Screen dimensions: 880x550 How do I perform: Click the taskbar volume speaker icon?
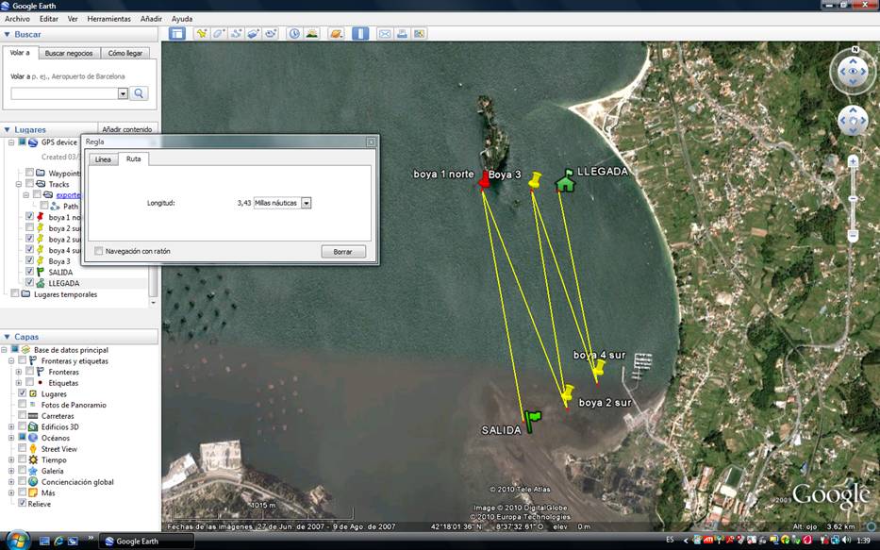(847, 540)
